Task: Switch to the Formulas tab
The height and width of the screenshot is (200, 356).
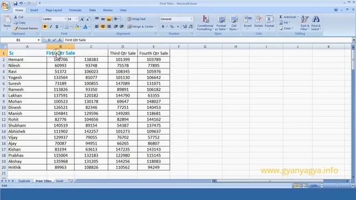Action: (76, 10)
